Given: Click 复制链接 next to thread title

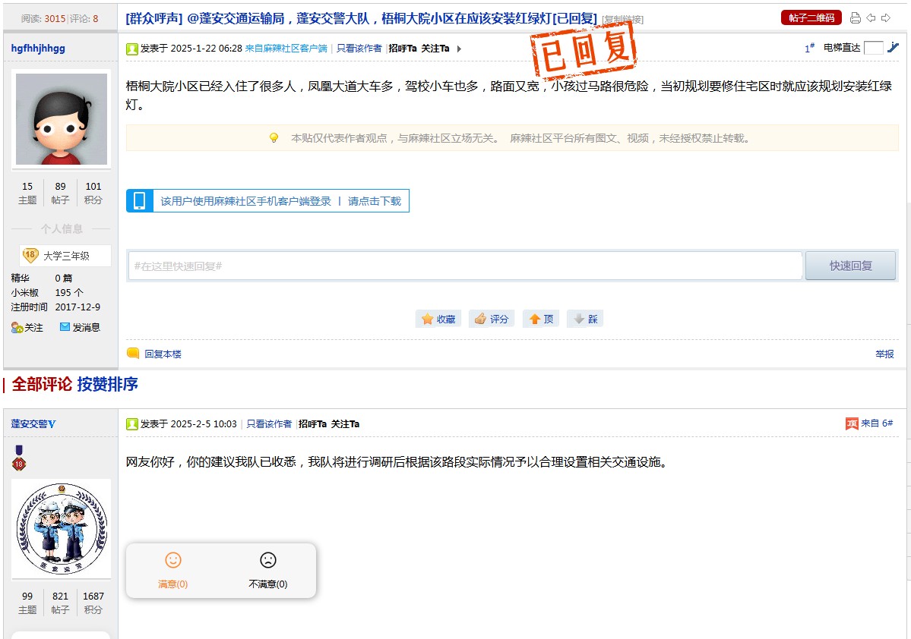Looking at the screenshot, I should [x=623, y=20].
